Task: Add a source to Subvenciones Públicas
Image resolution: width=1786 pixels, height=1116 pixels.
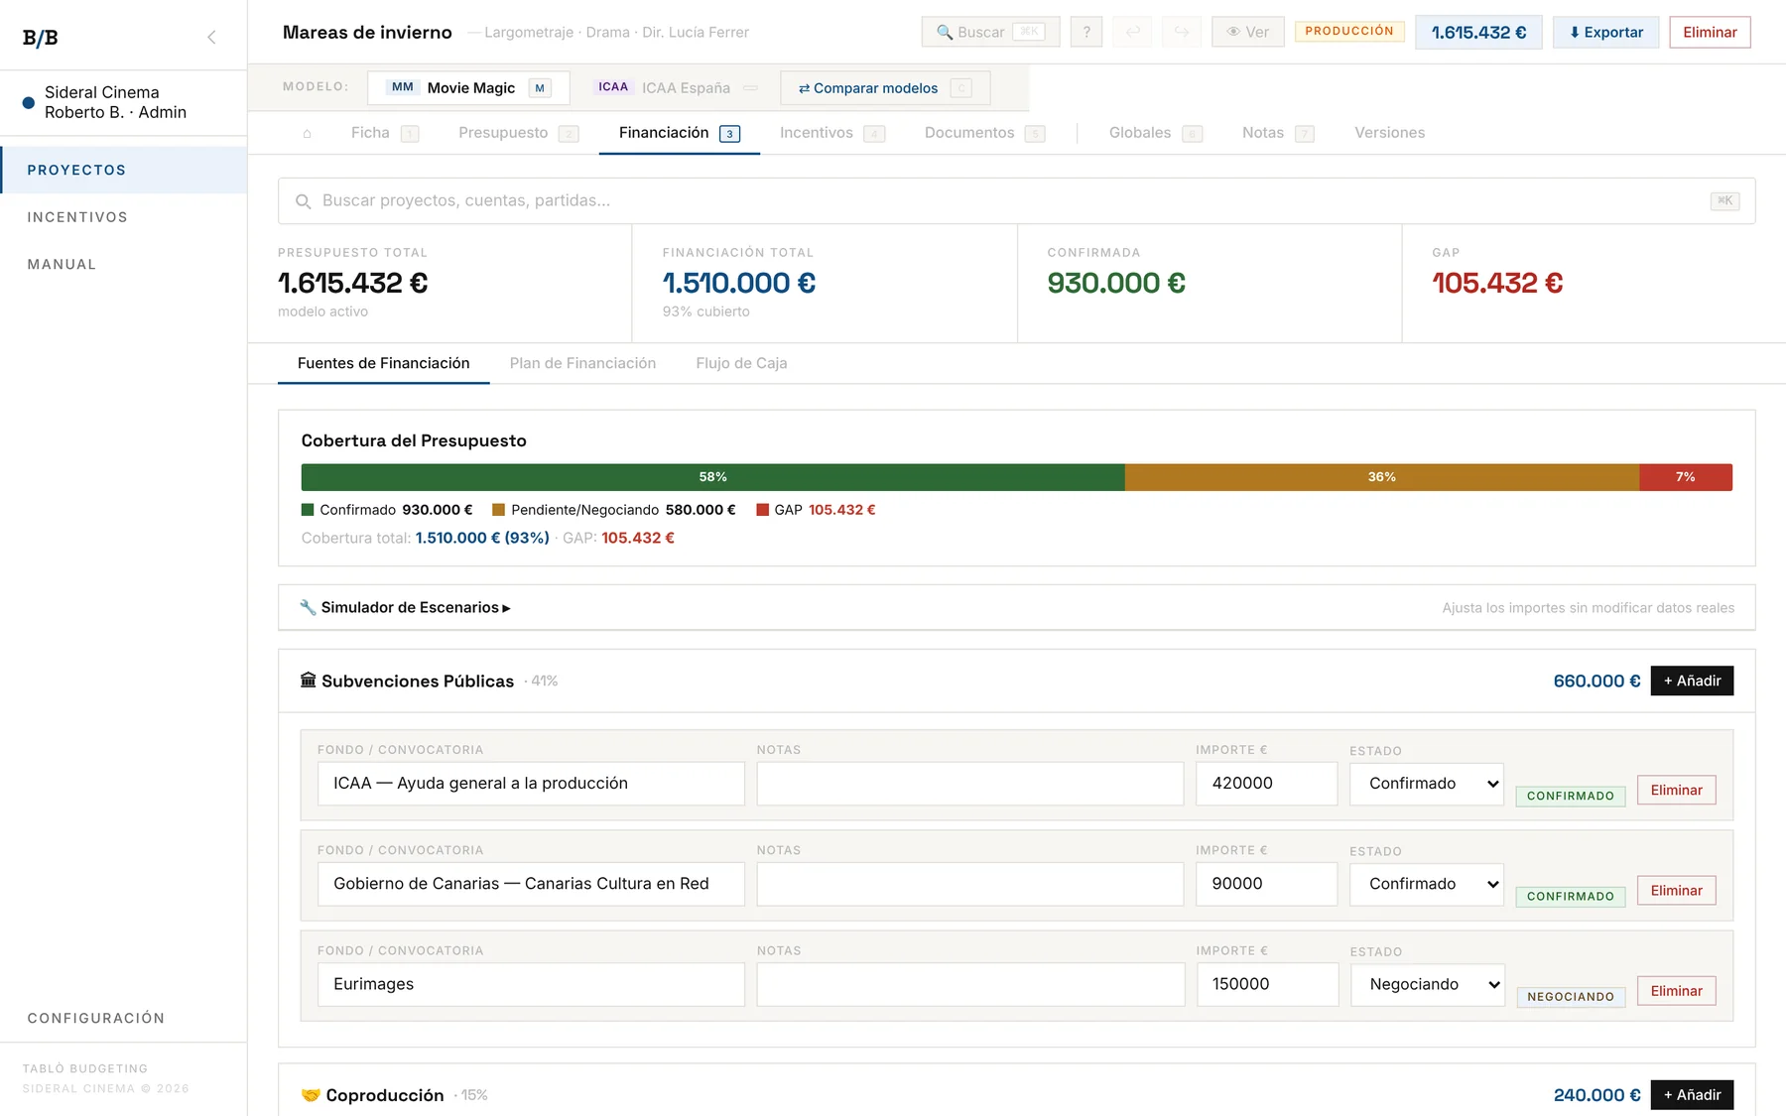Action: coord(1692,681)
